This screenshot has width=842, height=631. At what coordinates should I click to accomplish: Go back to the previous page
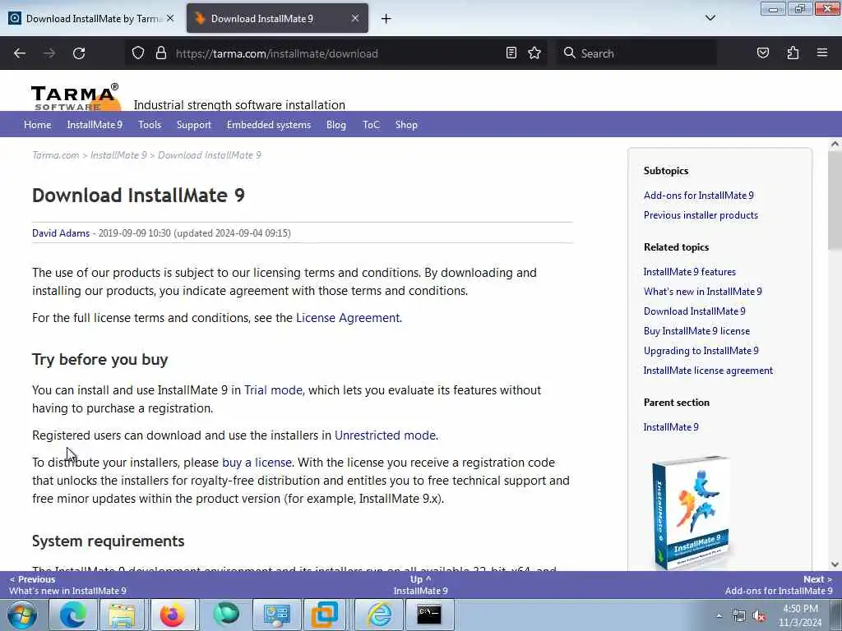click(x=20, y=53)
